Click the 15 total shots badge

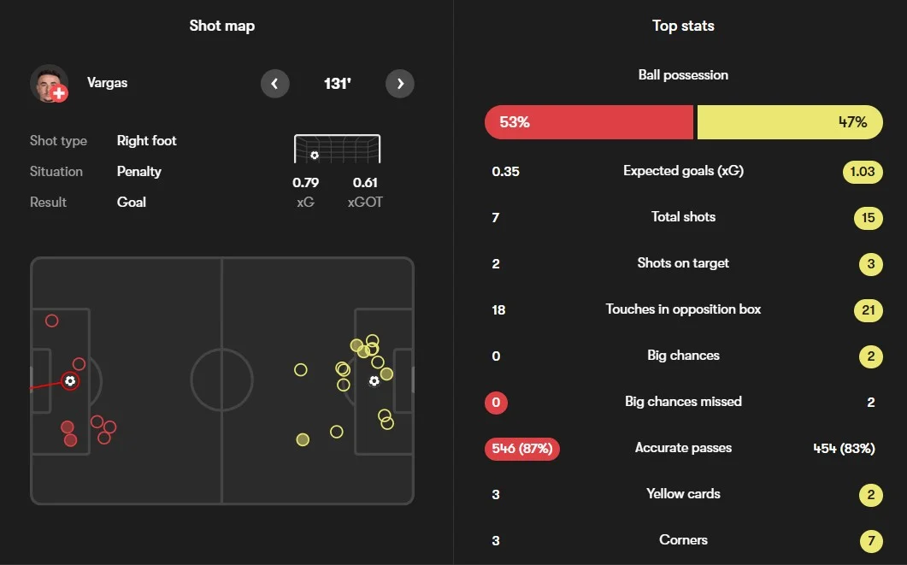click(x=869, y=217)
